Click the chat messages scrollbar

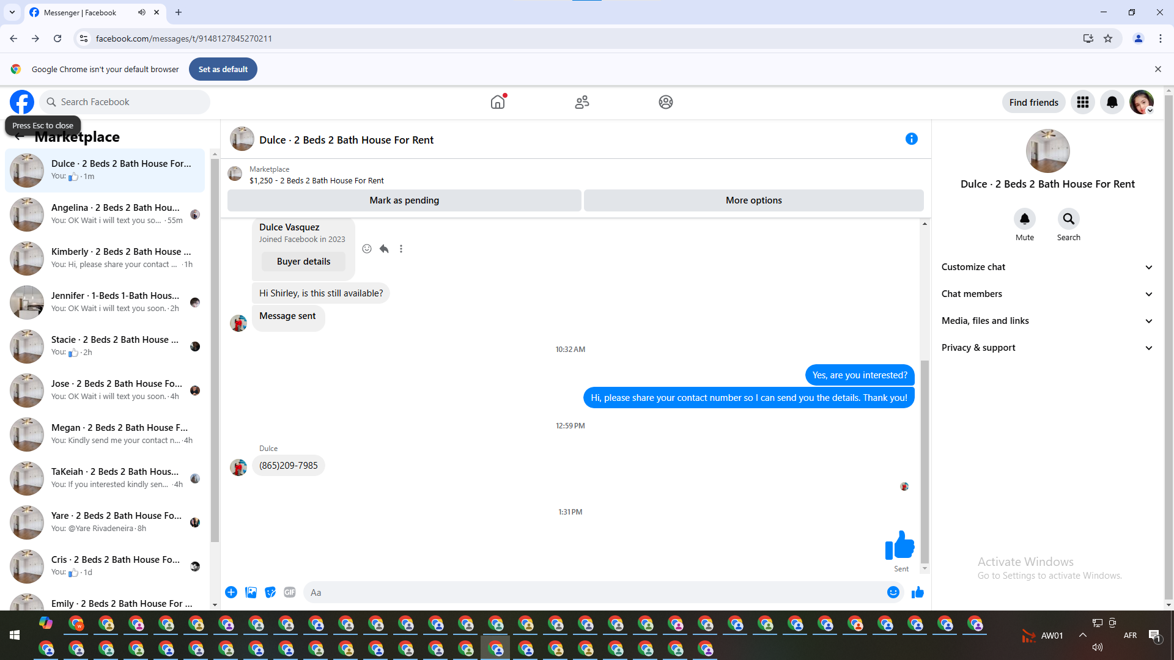coord(925,461)
